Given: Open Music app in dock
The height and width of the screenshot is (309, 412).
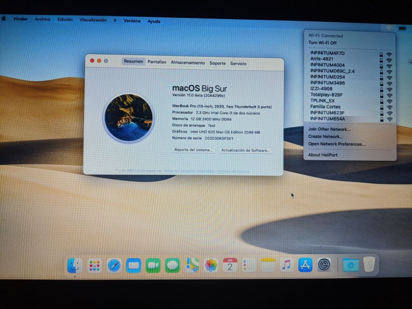Looking at the screenshot, I should (286, 265).
